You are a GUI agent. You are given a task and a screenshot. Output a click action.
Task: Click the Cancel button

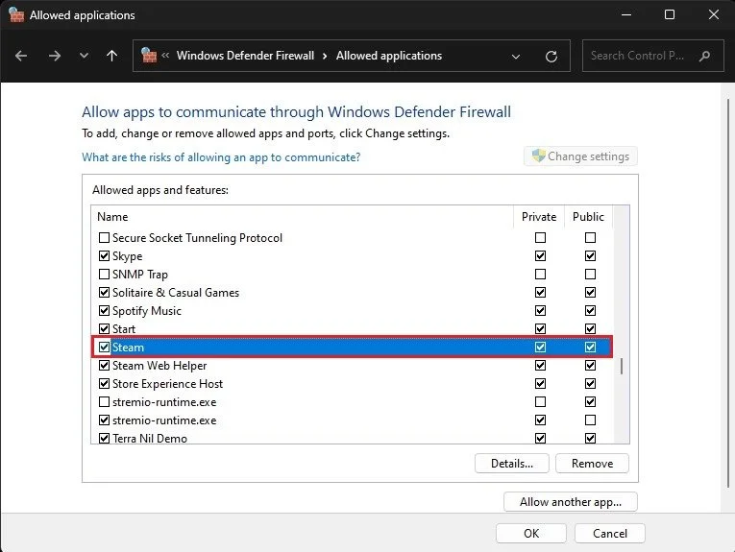click(x=610, y=534)
